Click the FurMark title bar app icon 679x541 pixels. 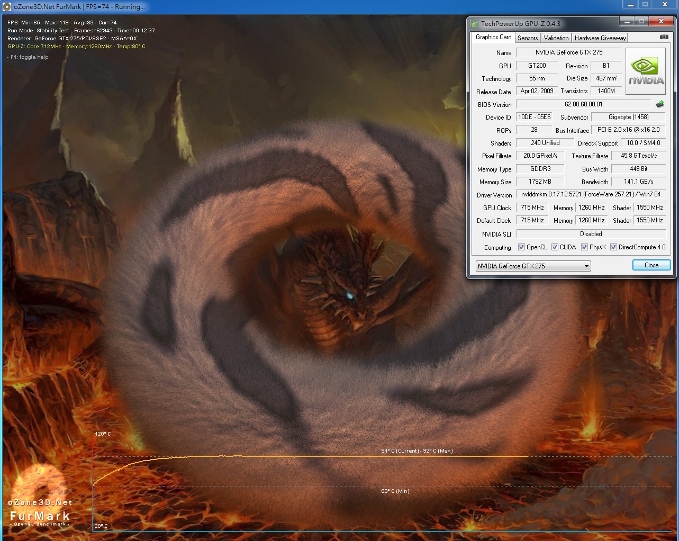click(7, 7)
